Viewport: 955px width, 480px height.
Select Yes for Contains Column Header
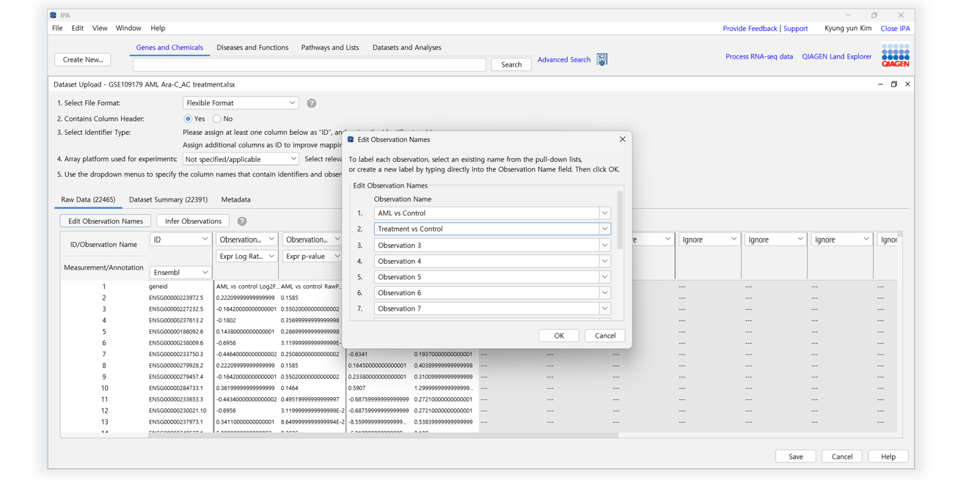188,119
